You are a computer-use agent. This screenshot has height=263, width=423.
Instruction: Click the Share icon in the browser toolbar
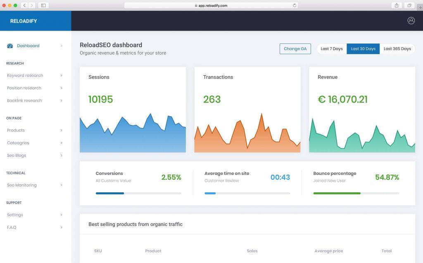click(x=396, y=5)
